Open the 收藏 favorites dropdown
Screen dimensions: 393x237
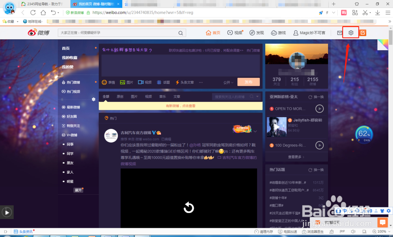(11, 21)
